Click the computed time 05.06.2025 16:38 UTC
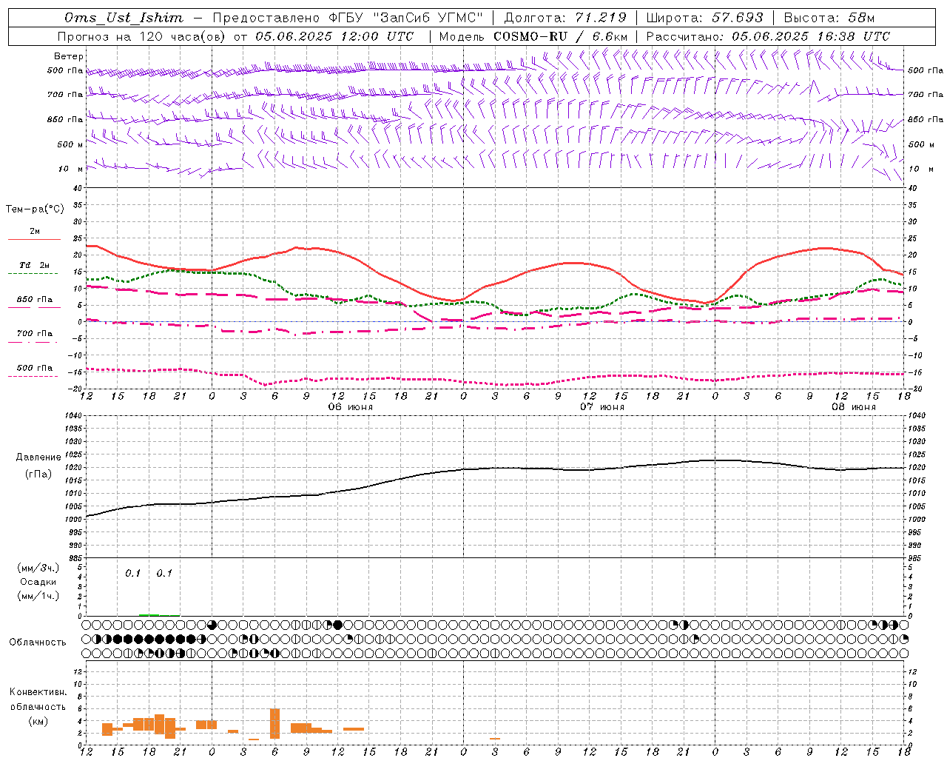The width and height of the screenshot is (947, 758). [x=811, y=36]
